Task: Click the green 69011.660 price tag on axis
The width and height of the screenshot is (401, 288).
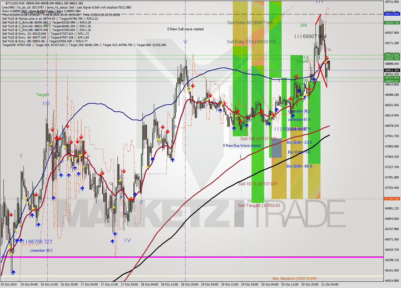Action: click(392, 55)
